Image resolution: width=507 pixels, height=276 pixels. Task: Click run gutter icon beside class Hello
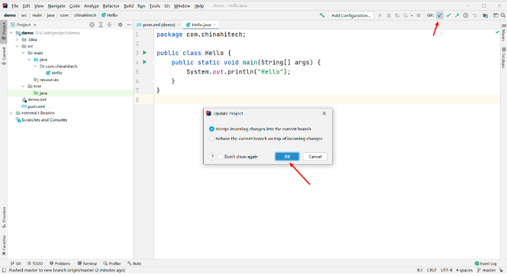tap(145, 52)
